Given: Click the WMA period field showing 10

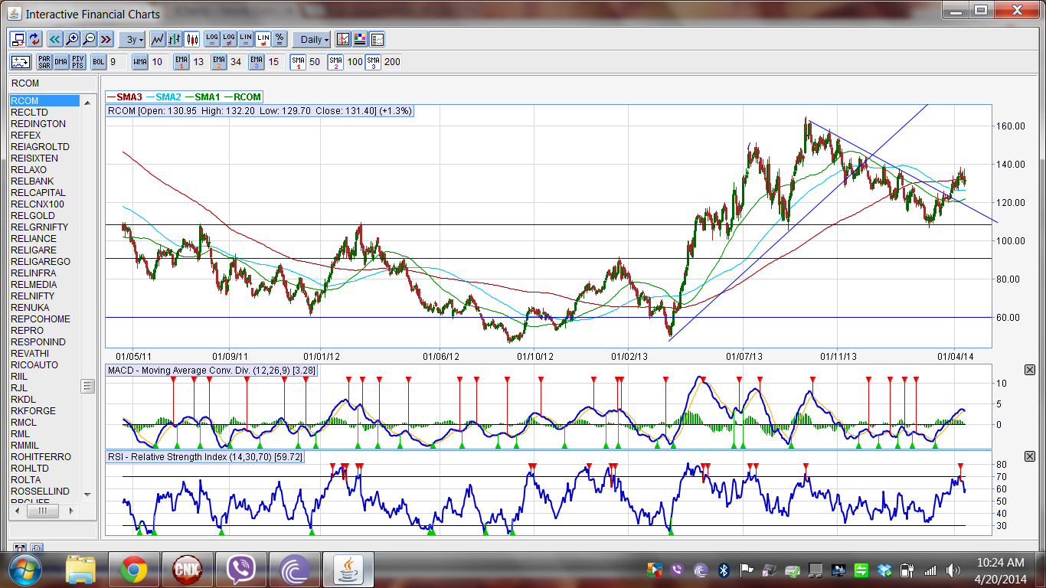Looking at the screenshot, I should pyautogui.click(x=159, y=62).
